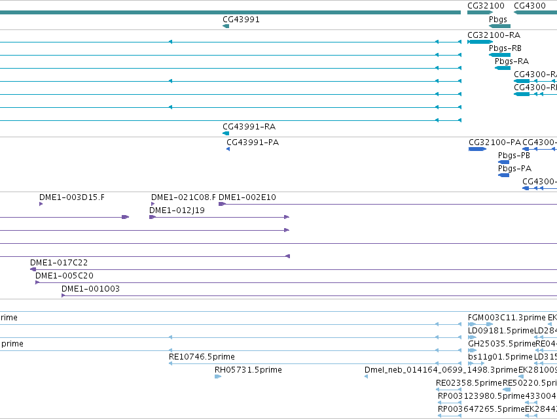Select the DME1-005C20 clone label
Screen dimensions: 557x419
pyautogui.click(x=64, y=276)
